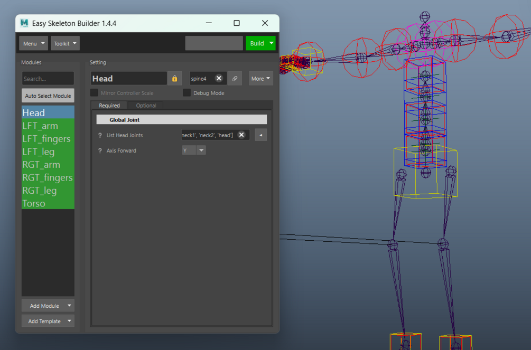This screenshot has width=531, height=350.
Task: Remove spine4 parent using its X icon
Action: tap(218, 78)
